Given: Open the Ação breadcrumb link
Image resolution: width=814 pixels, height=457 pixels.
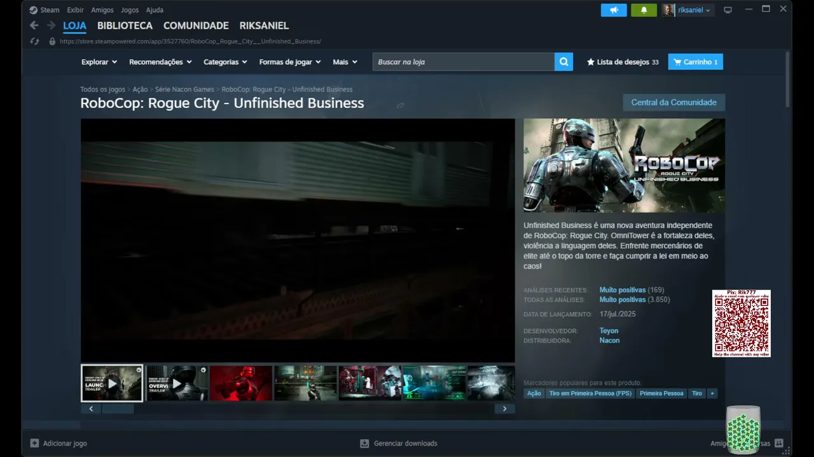Looking at the screenshot, I should 140,89.
